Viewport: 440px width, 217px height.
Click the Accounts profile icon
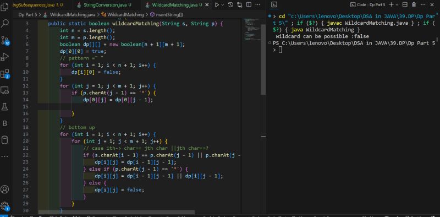(x=5, y=189)
